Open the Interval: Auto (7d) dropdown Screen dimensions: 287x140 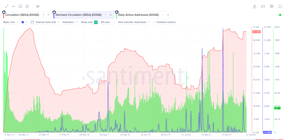coord(45,22)
